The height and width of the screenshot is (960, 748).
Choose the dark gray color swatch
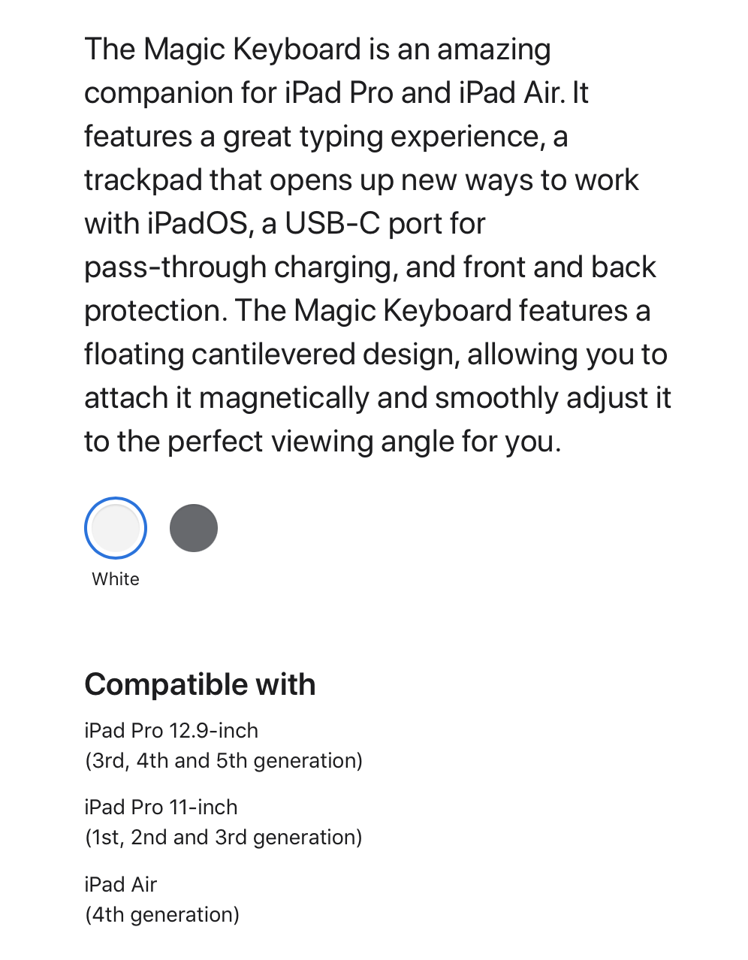194,528
